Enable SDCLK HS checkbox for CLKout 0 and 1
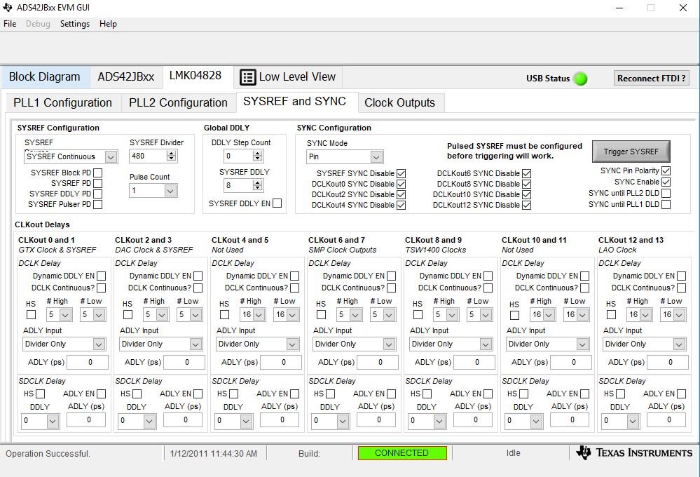The height and width of the screenshot is (477, 700). pyautogui.click(x=40, y=394)
